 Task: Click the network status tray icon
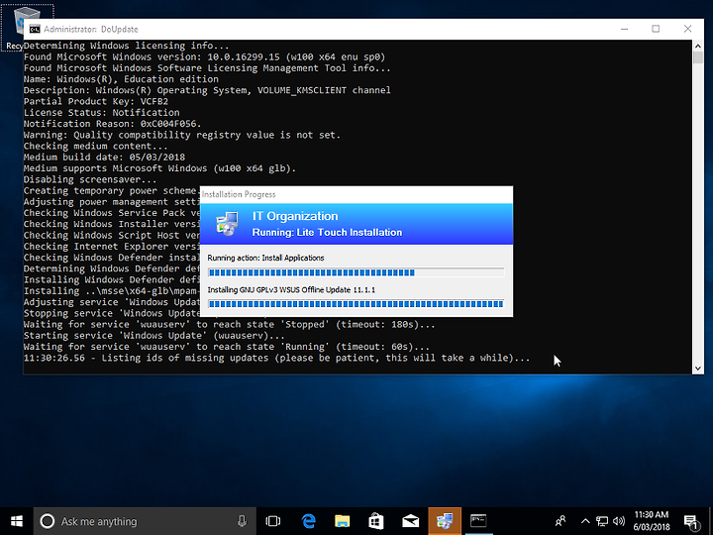tap(602, 521)
